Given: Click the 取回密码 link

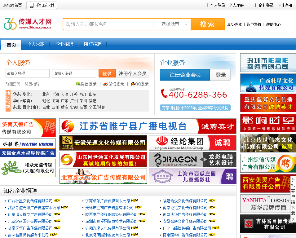Looking at the screenshot, I should pyautogui.click(x=13, y=84).
